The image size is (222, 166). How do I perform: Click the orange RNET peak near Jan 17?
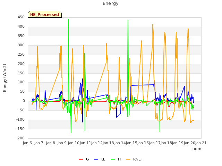[153, 25]
